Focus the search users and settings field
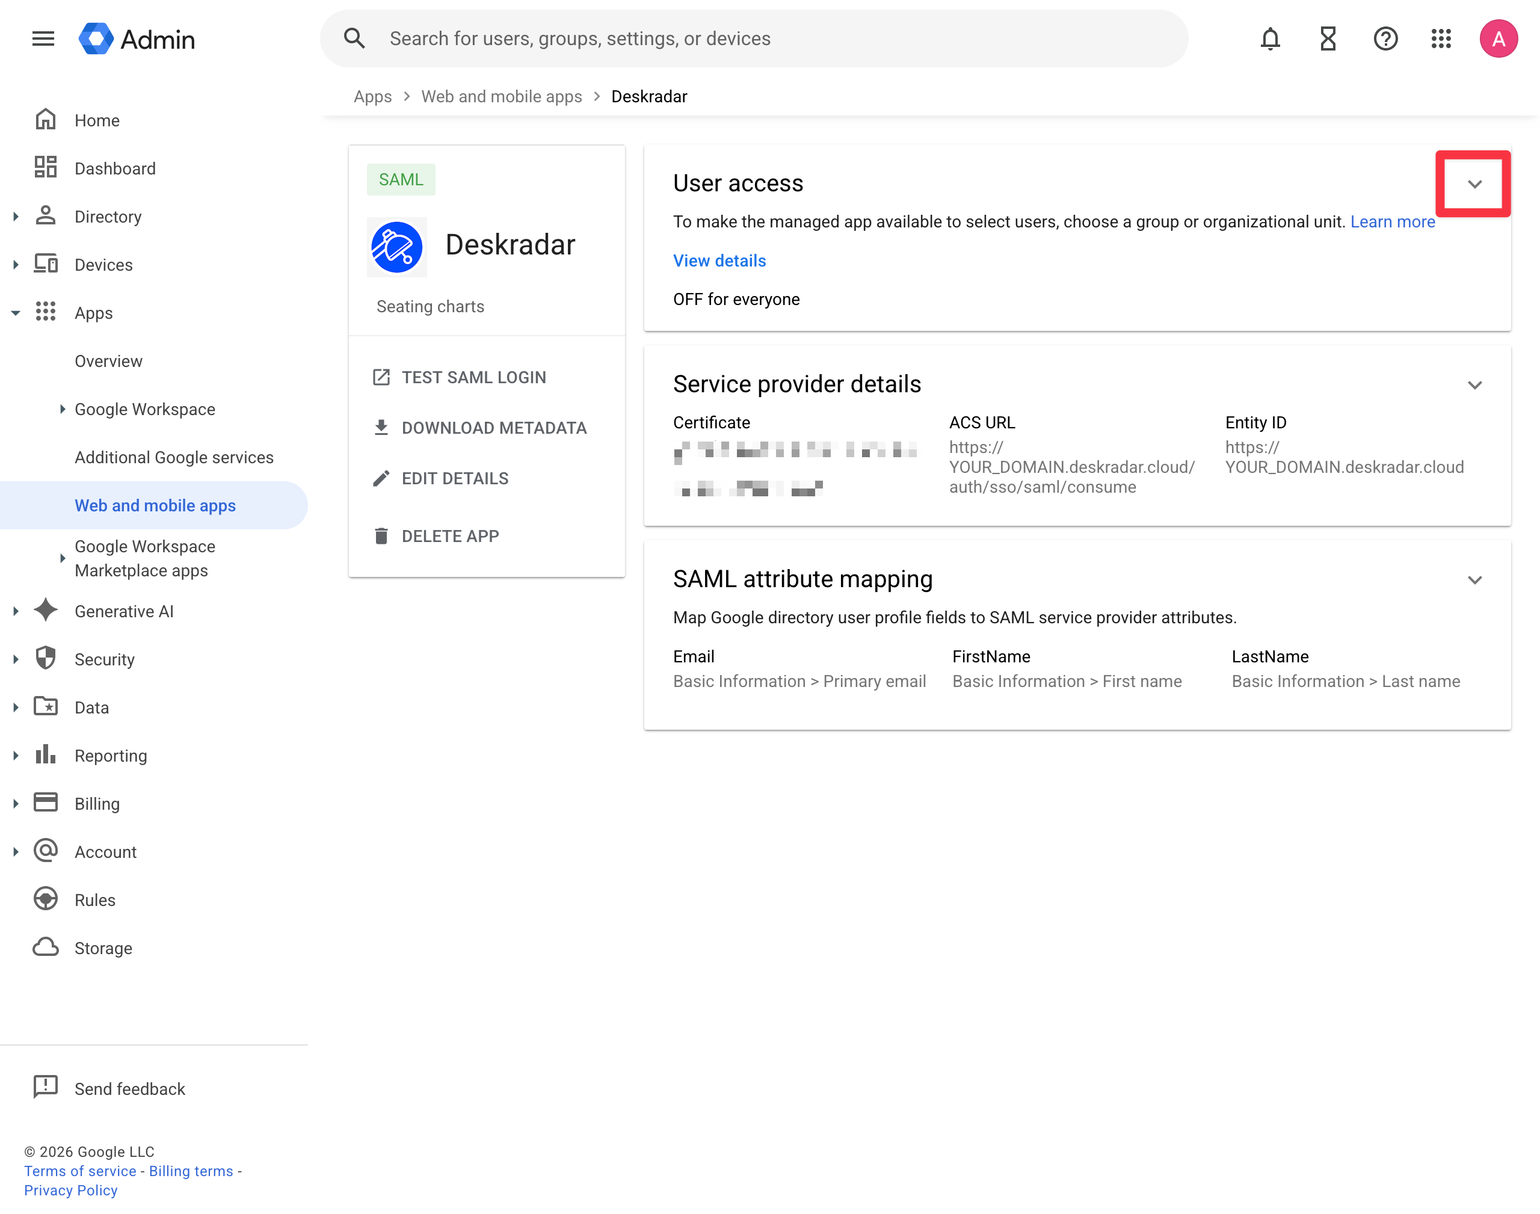 [753, 39]
